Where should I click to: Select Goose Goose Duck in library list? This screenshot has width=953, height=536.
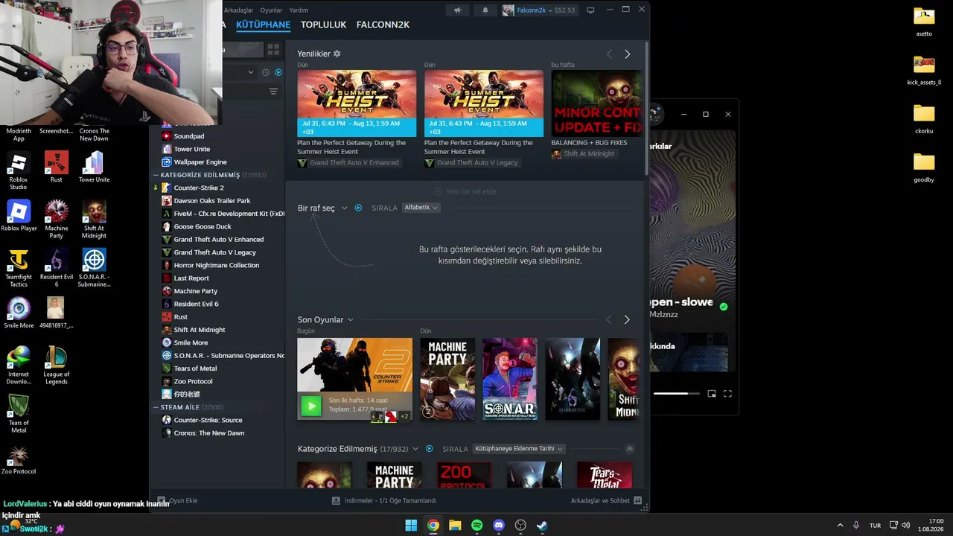click(203, 226)
